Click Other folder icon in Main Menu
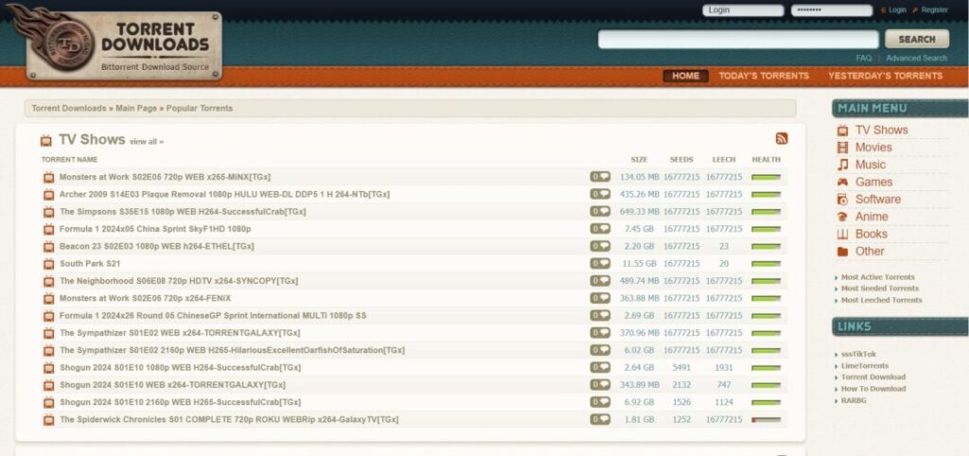969x456 pixels. click(842, 252)
